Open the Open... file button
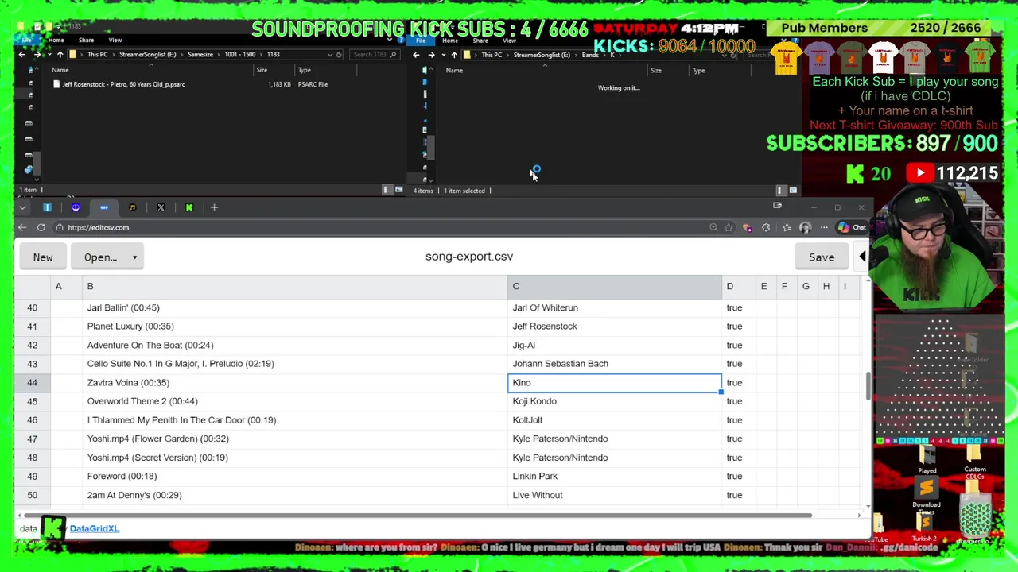 point(101,257)
